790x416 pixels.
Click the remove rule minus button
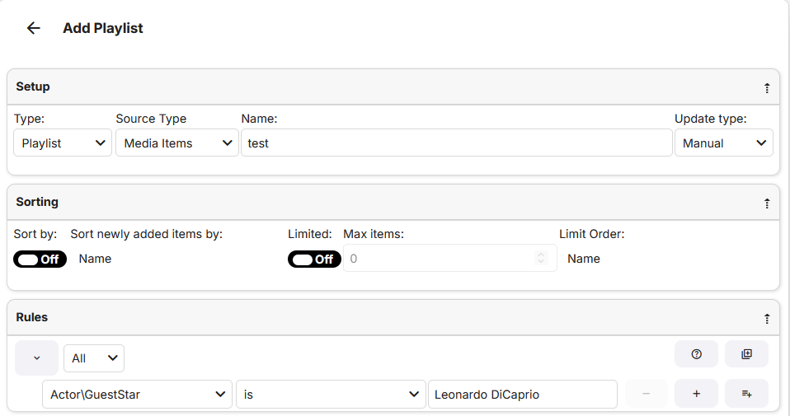pos(646,394)
